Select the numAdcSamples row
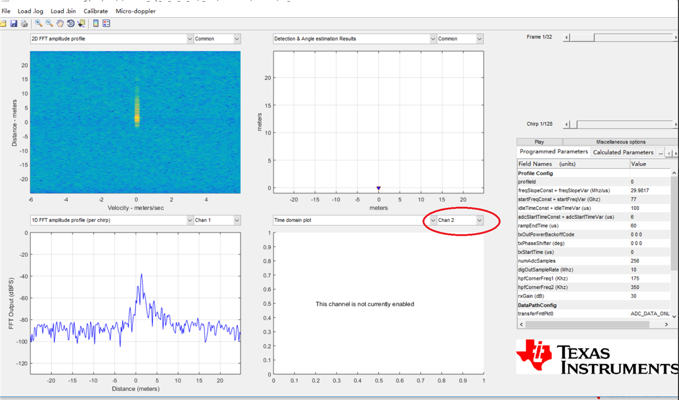Viewport: 679px width, 400px height. coord(594,261)
